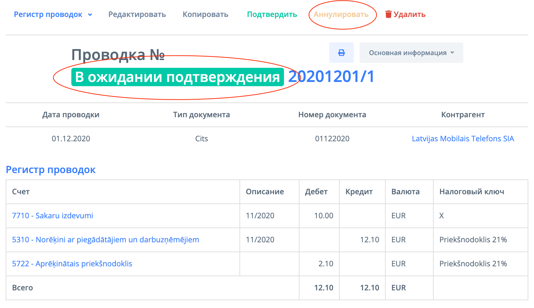The width and height of the screenshot is (534, 308).
Task: Click Priekšnodoklis 21% in the 5722 row
Action: click(x=473, y=263)
